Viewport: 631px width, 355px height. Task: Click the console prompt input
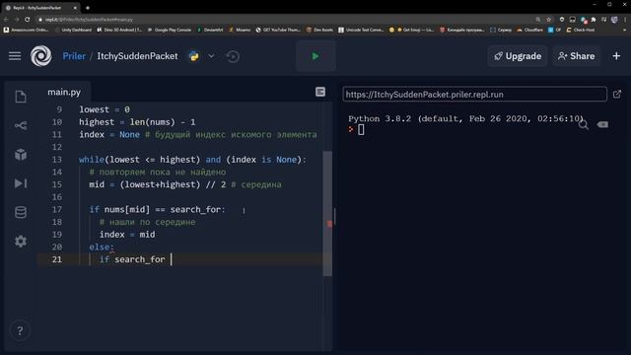[x=361, y=129]
